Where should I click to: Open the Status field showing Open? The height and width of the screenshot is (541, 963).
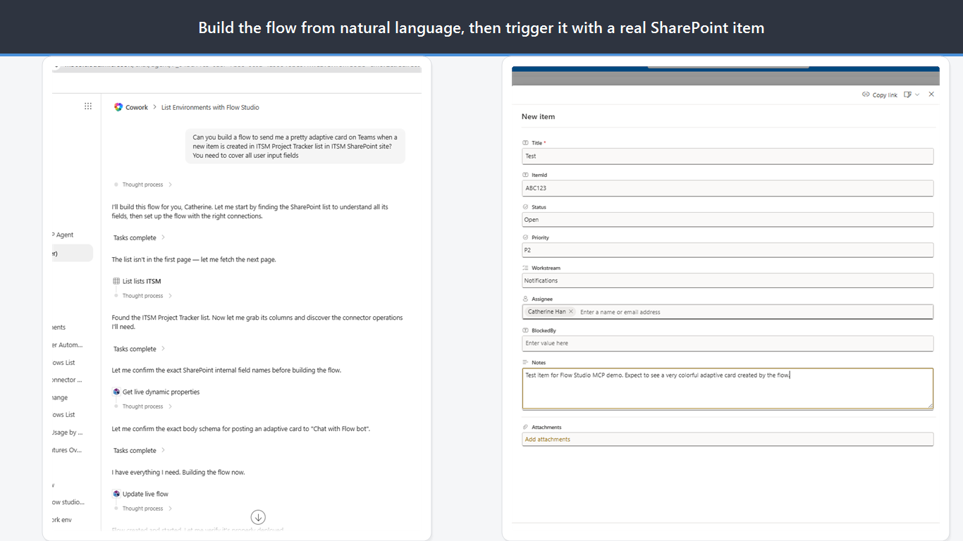[728, 220]
